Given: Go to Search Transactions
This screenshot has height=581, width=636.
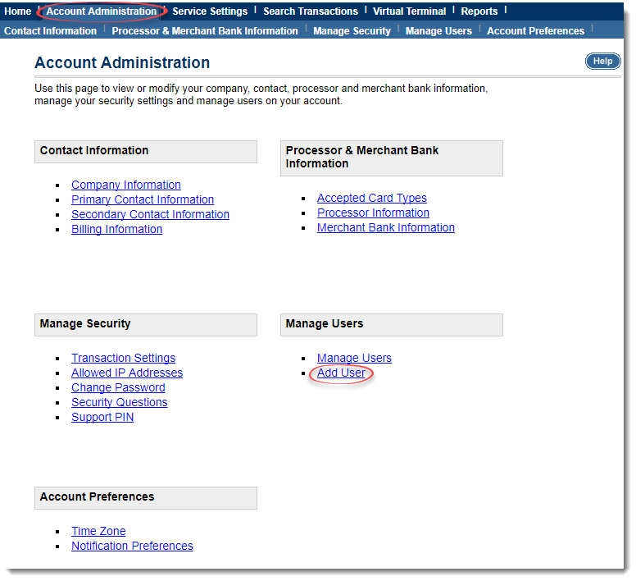Looking at the screenshot, I should (311, 11).
